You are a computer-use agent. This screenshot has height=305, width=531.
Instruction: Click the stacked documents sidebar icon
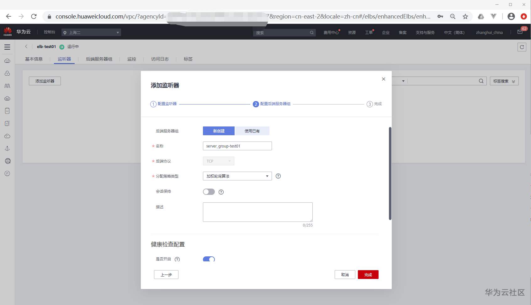(7, 123)
